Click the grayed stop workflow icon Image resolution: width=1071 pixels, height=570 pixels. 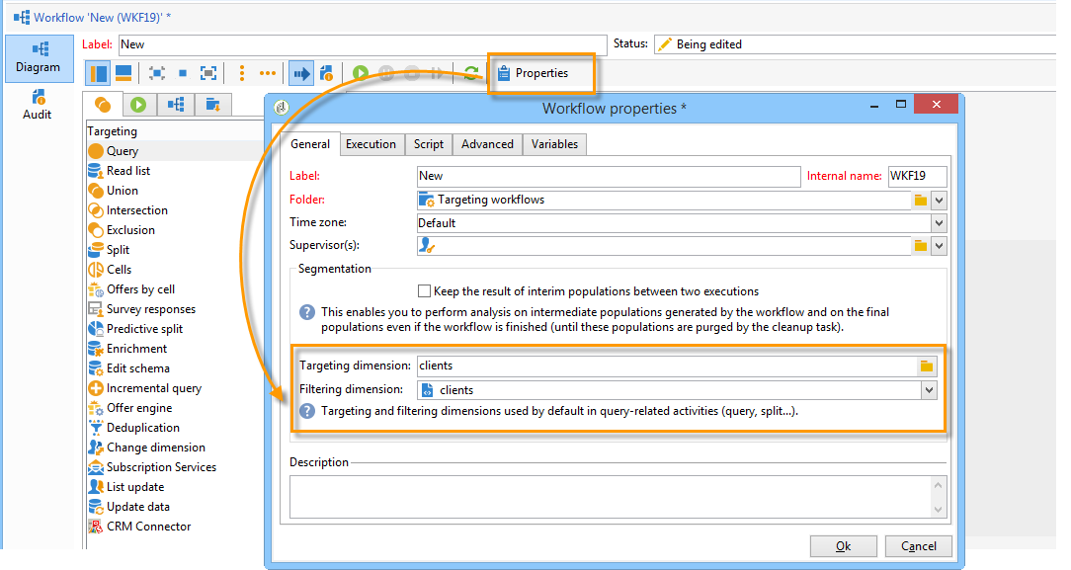pyautogui.click(x=411, y=73)
